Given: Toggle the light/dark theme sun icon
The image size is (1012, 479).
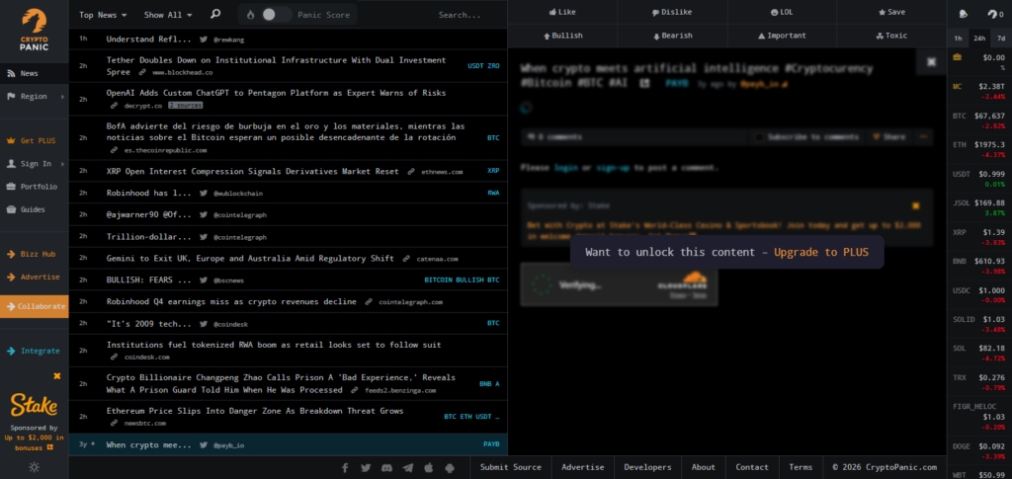Looking at the screenshot, I should [x=34, y=466].
